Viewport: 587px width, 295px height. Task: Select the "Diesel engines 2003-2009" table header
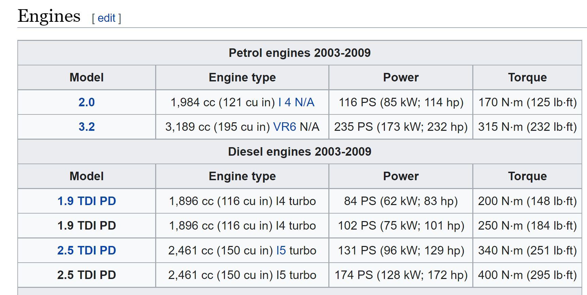pos(299,152)
